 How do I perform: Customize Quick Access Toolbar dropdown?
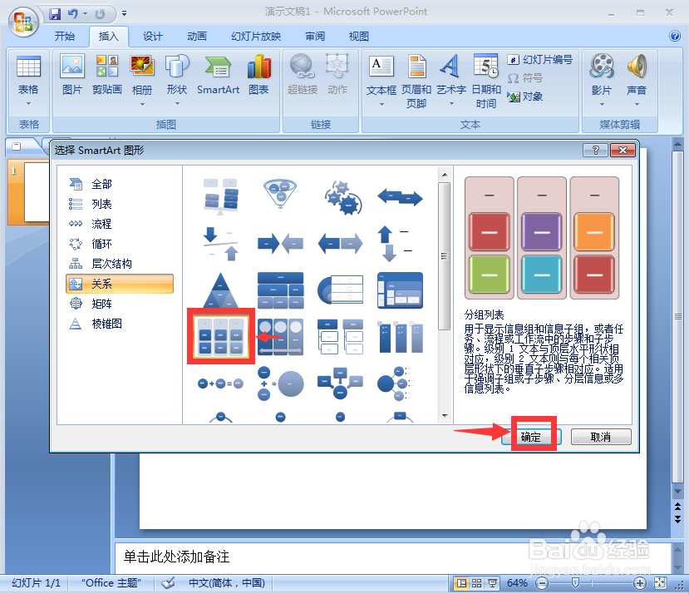(125, 14)
